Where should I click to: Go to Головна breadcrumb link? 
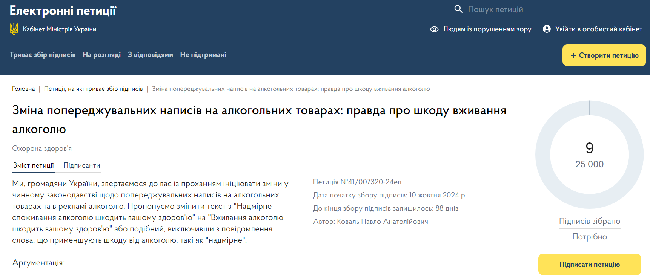point(23,89)
